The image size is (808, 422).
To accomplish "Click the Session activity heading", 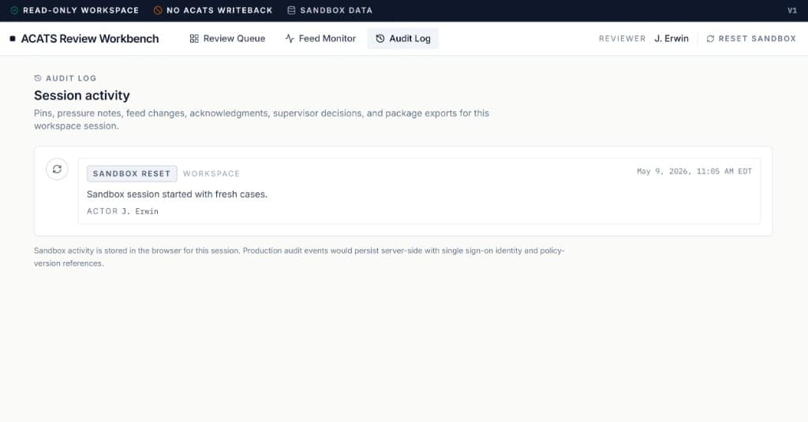I will click(x=82, y=95).
